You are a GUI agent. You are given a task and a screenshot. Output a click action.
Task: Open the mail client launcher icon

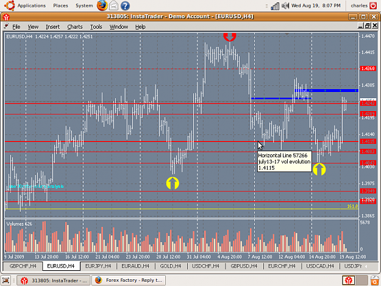(113, 5)
